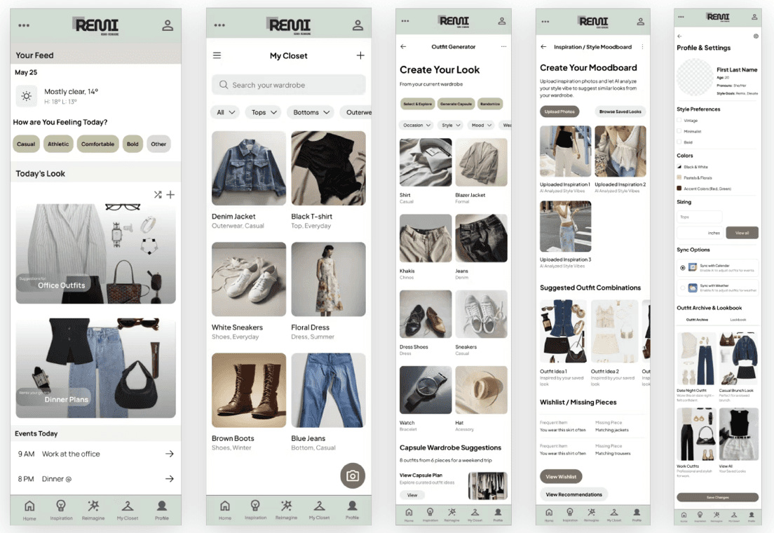Click the Upload Photos button
The width and height of the screenshot is (774, 533).
pyautogui.click(x=559, y=112)
